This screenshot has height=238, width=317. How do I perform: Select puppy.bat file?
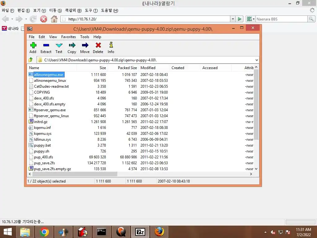(x=42, y=145)
